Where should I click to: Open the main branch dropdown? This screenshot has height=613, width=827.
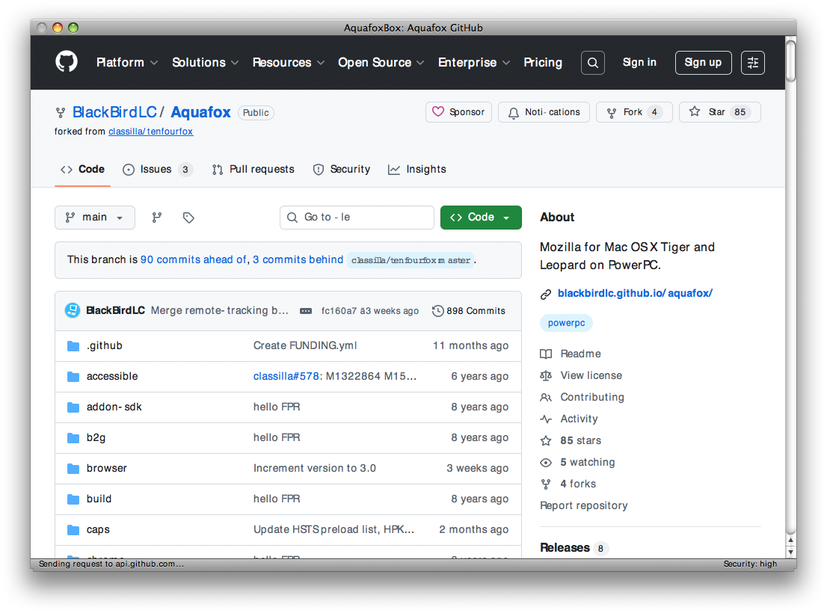(94, 217)
